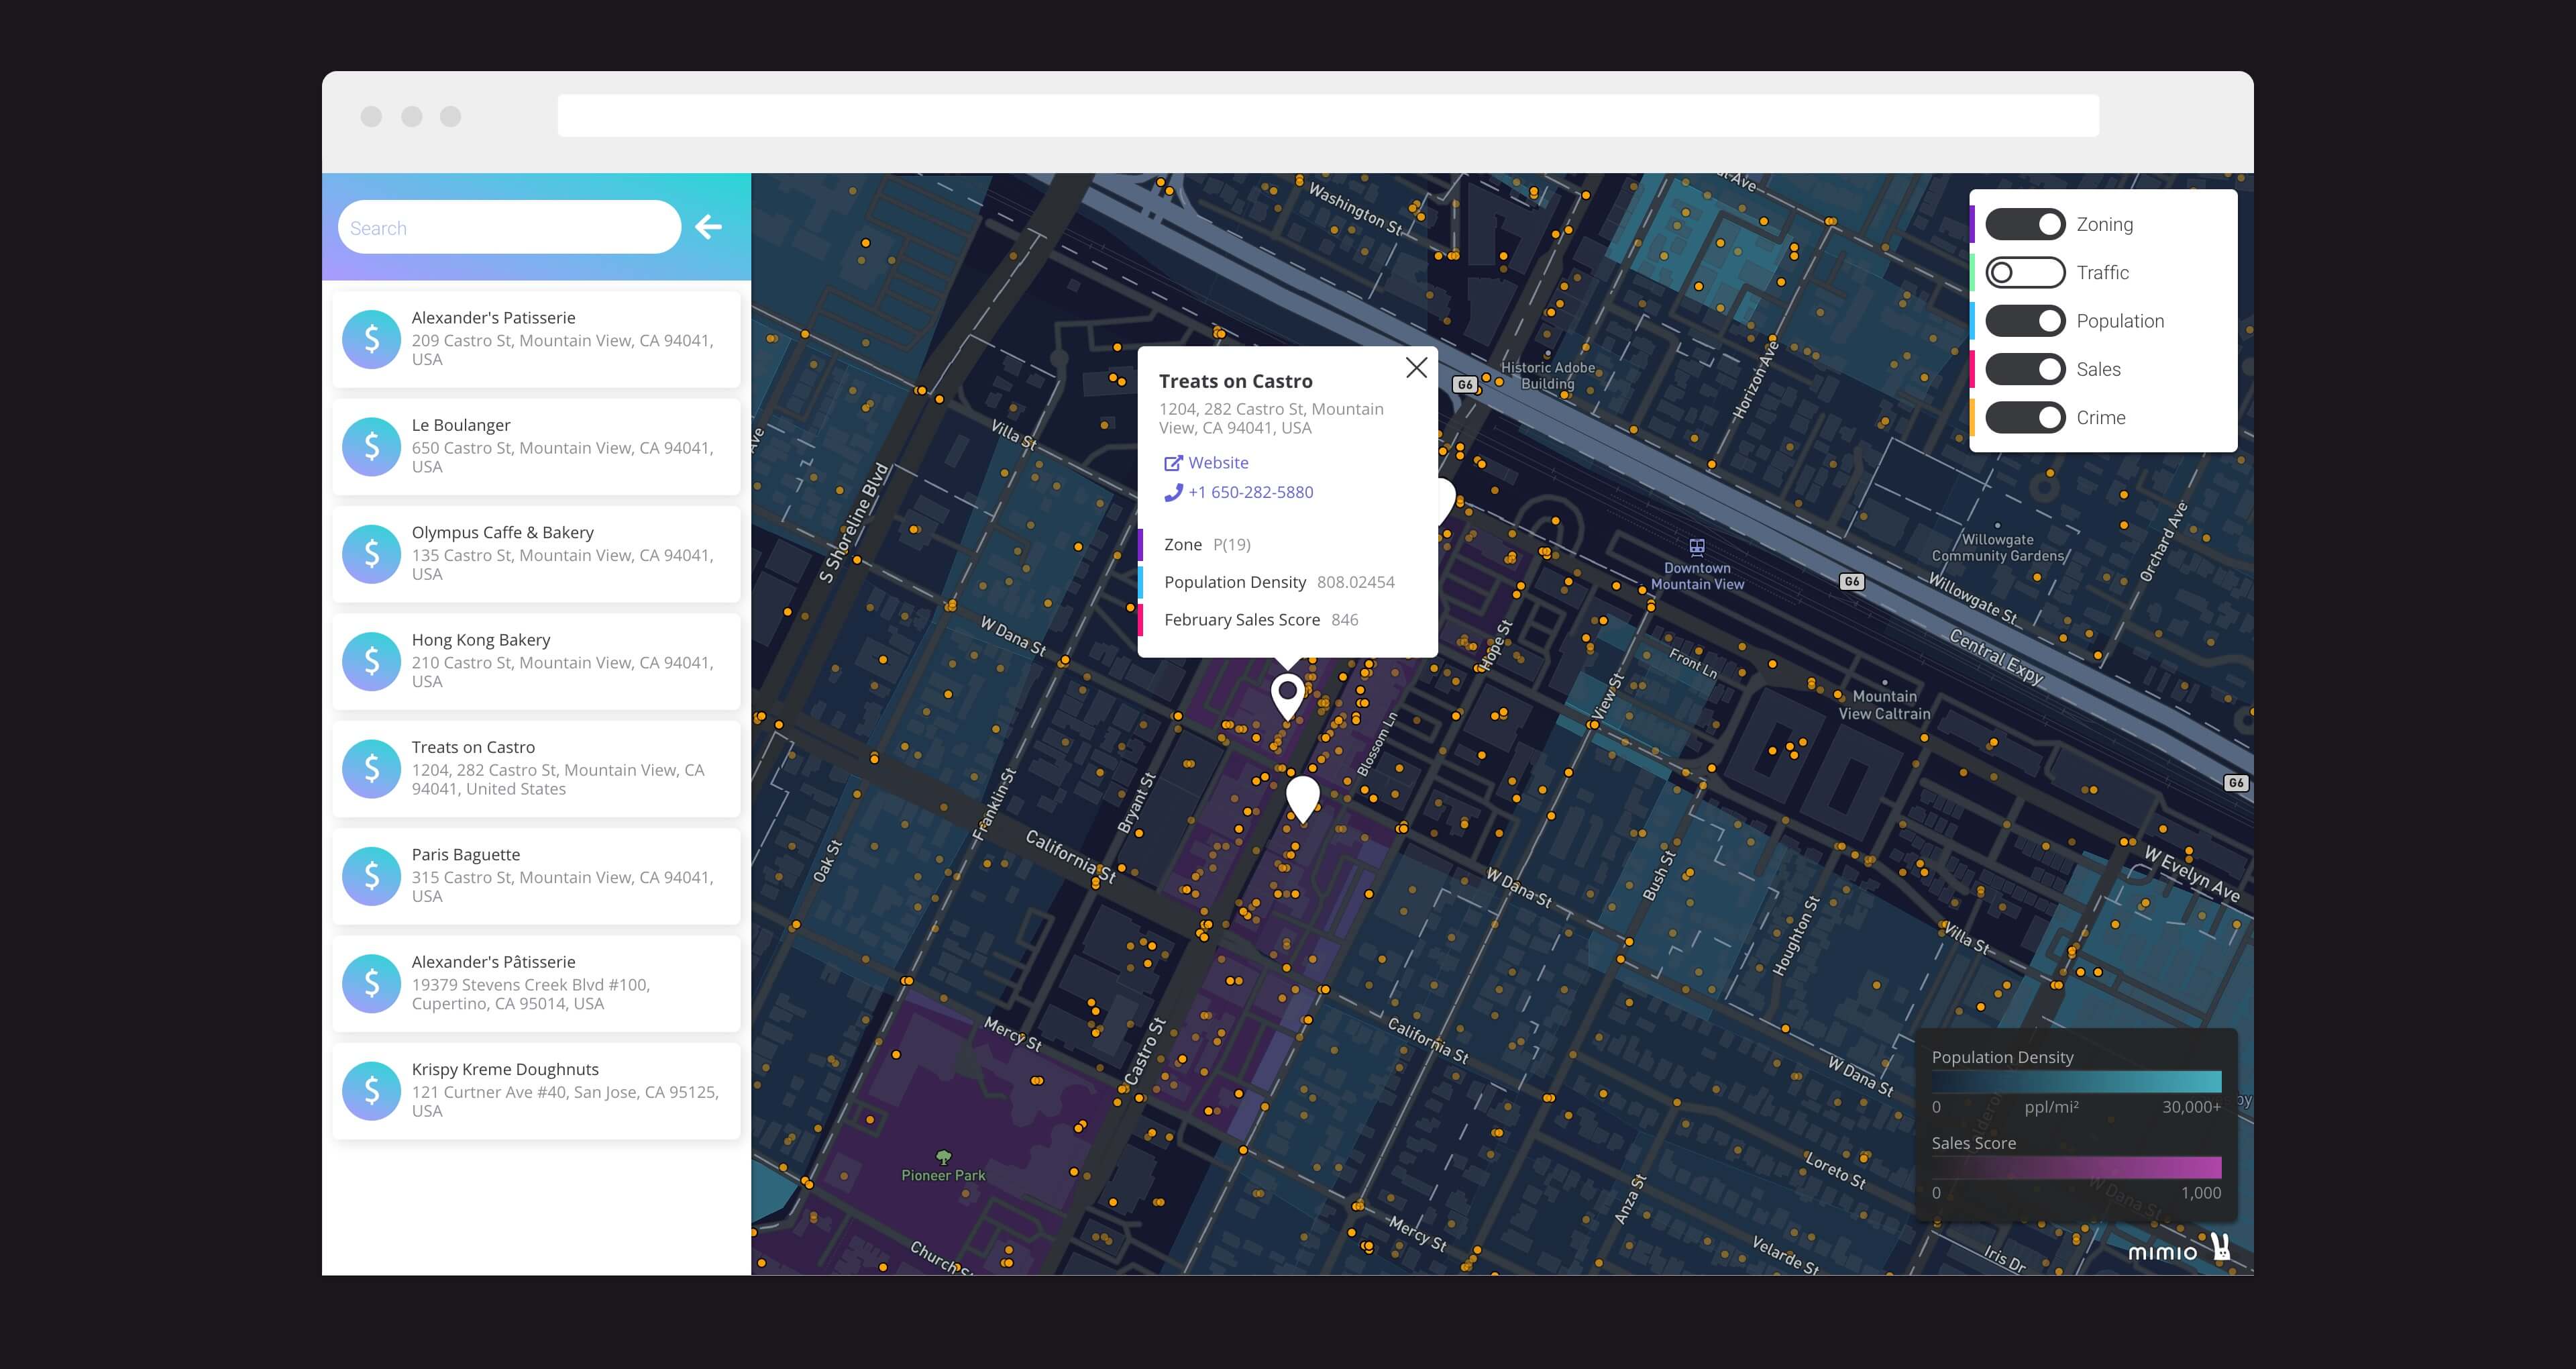Click Population Density 808.02454 value
Viewport: 2576px width, 1369px height.
pos(1356,582)
